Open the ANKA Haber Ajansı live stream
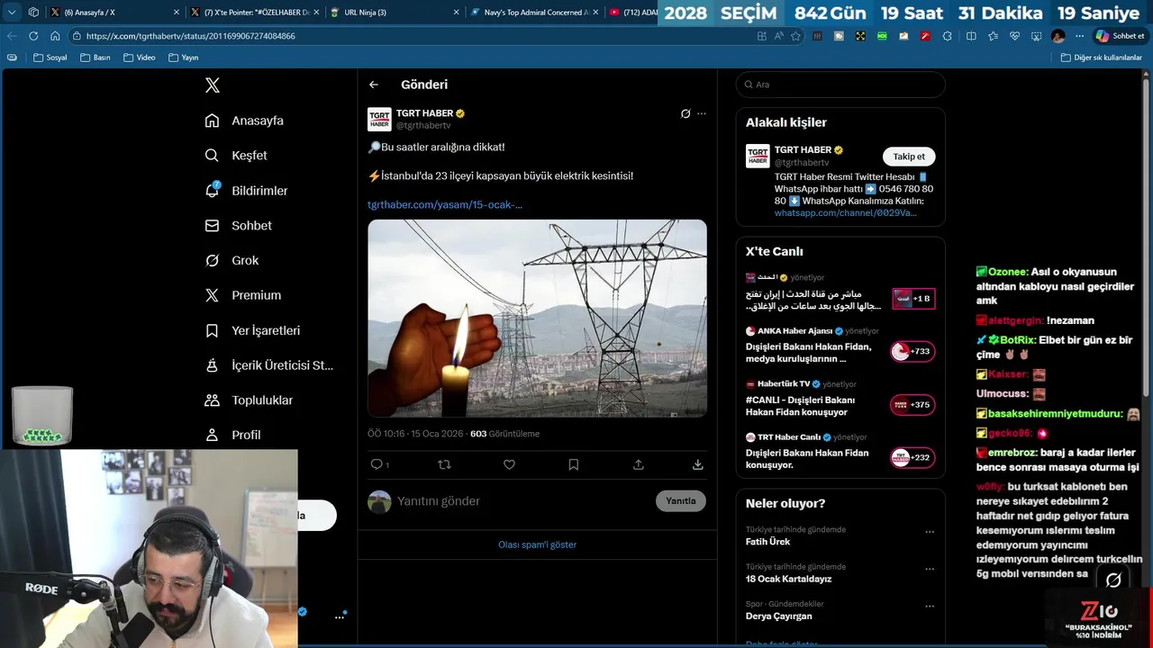 click(840, 344)
